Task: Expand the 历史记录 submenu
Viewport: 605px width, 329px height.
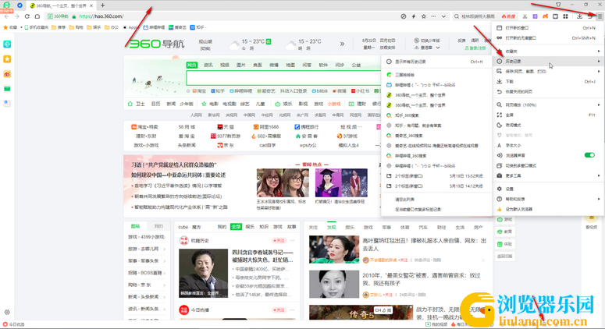Action: tap(548, 62)
